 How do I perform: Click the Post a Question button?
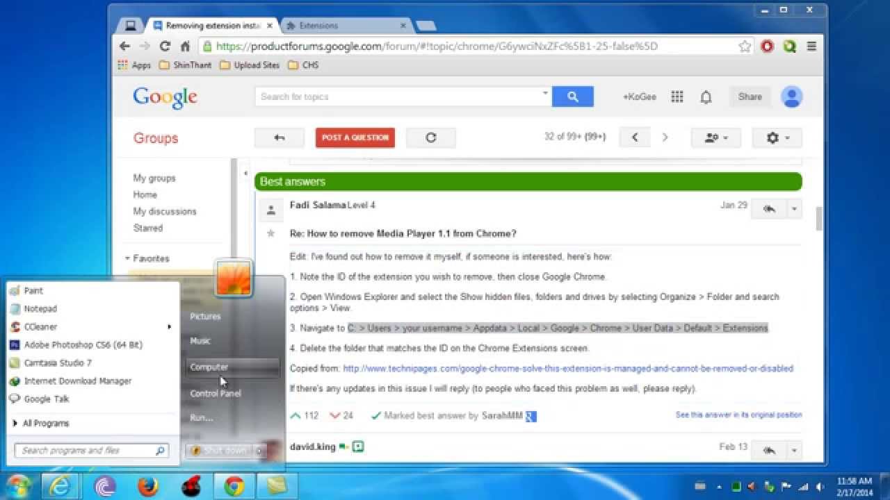tap(355, 137)
